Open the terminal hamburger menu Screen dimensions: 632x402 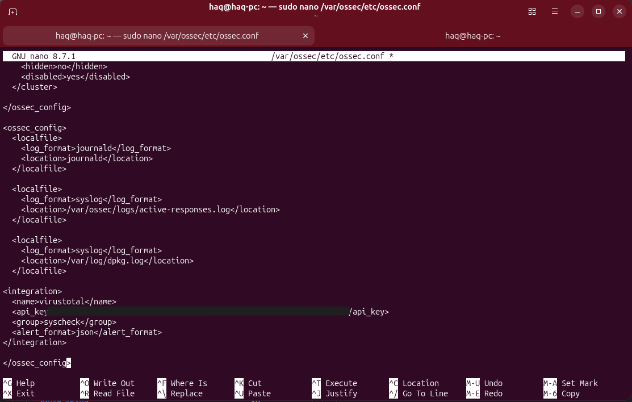click(x=555, y=12)
